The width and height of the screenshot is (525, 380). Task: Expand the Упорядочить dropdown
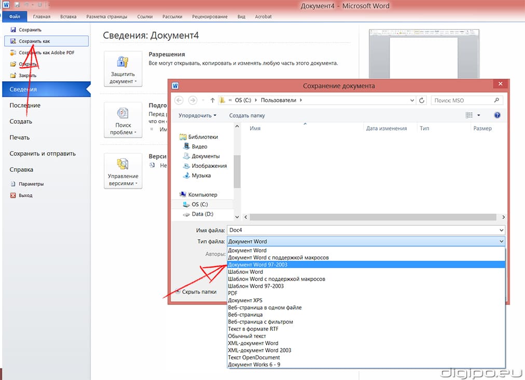click(197, 115)
